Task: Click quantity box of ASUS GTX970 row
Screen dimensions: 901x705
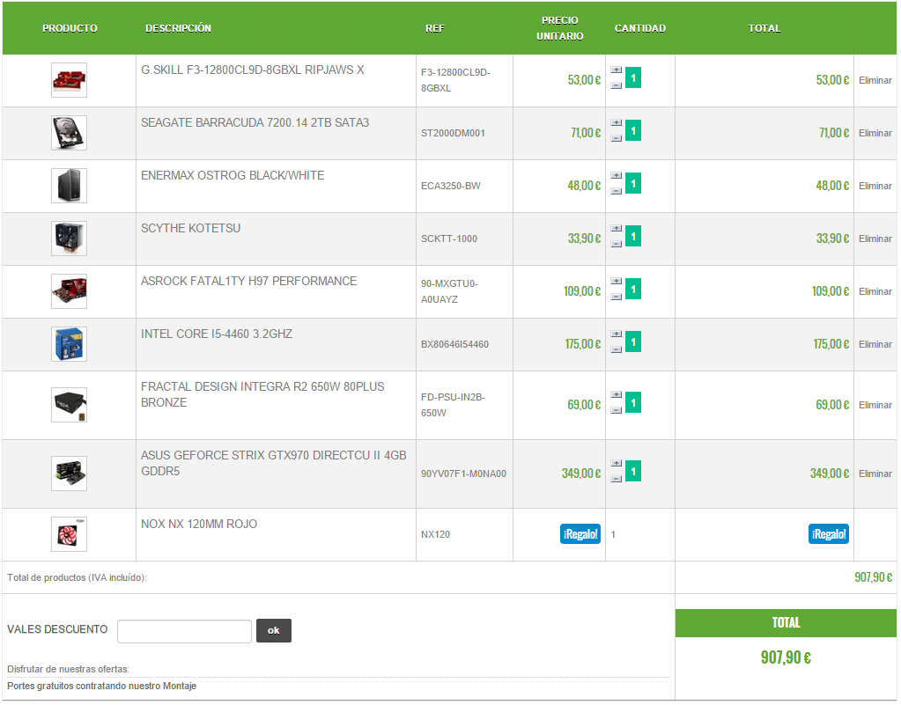Action: [633, 472]
